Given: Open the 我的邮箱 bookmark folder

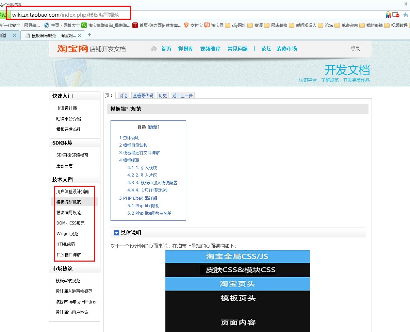Looking at the screenshot, I should (x=371, y=25).
